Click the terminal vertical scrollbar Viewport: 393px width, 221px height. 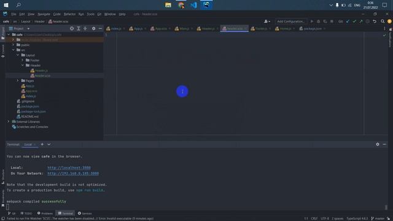click(386, 207)
